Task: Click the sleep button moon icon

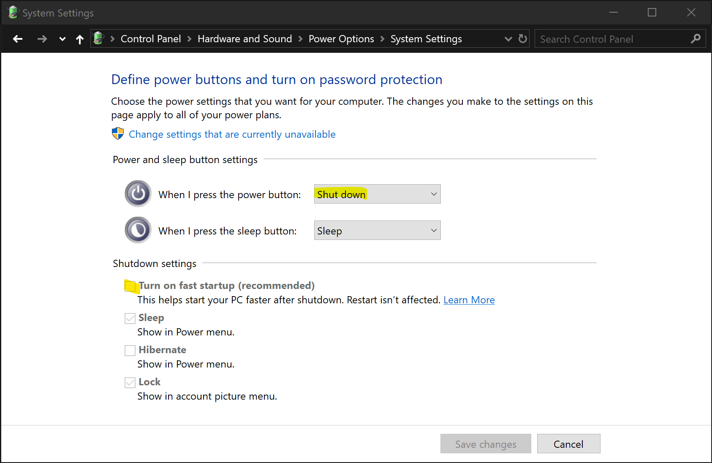Action: pos(138,230)
